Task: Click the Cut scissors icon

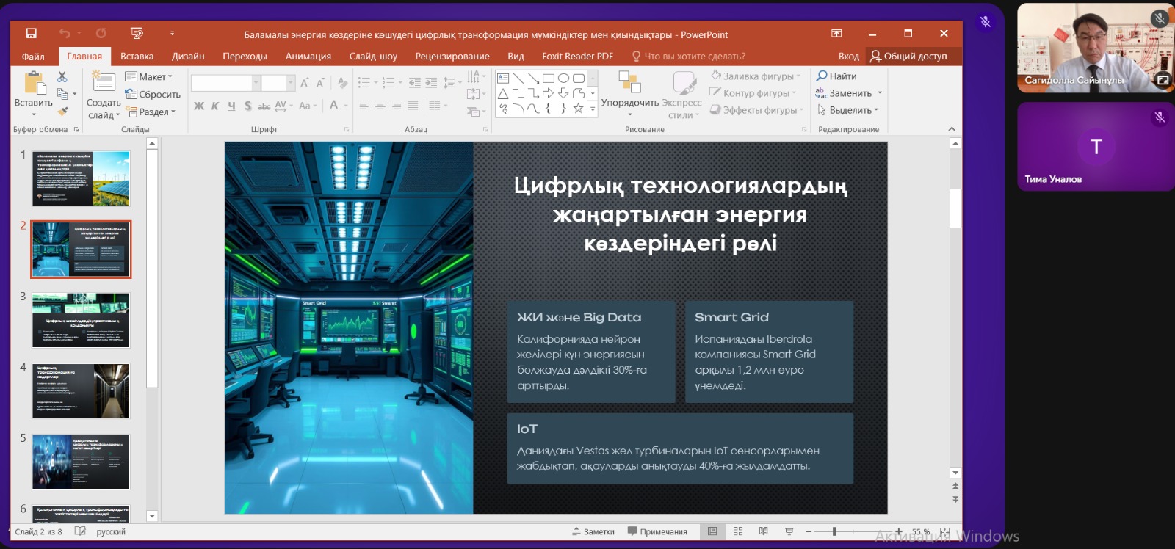Action: [x=62, y=76]
